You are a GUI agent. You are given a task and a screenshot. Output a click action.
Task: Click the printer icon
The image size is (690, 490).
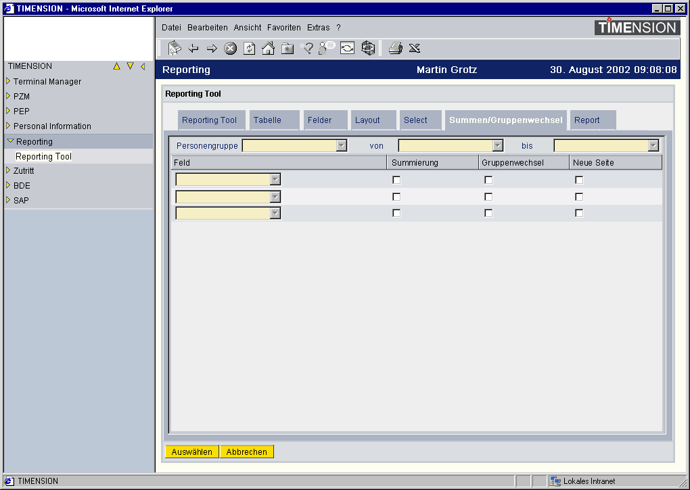[396, 48]
